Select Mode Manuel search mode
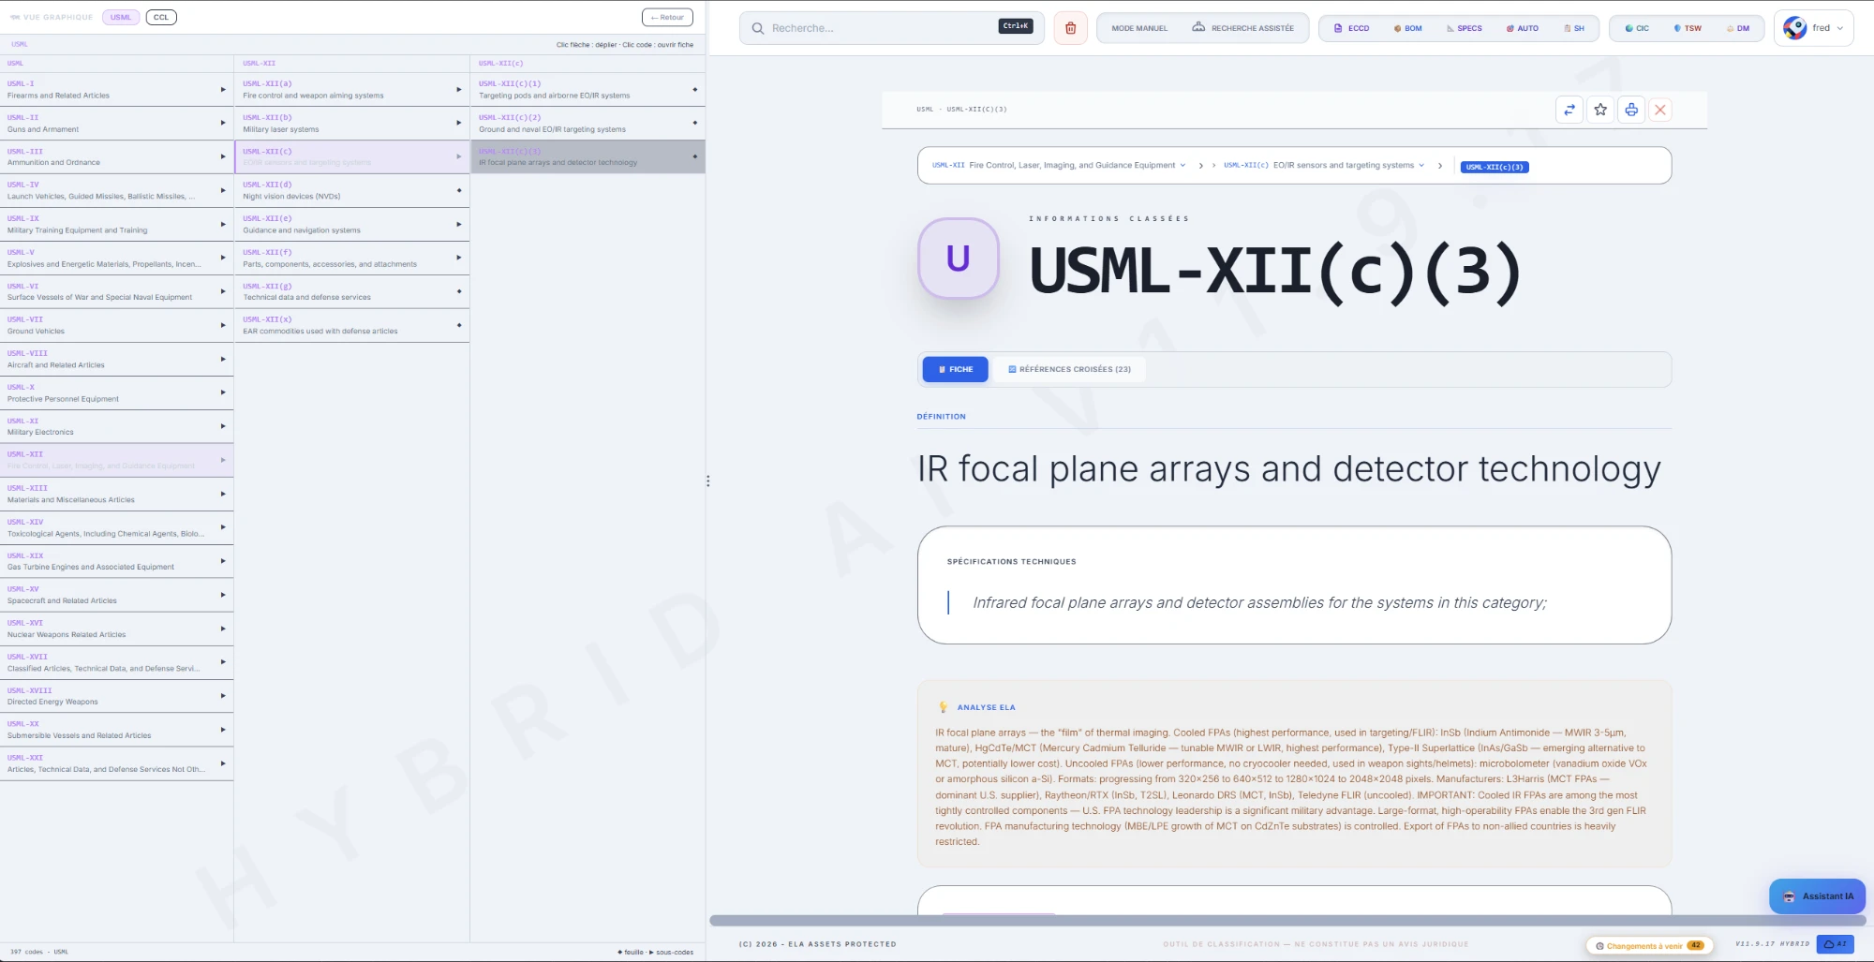Viewport: 1874px width, 962px height. pyautogui.click(x=1139, y=28)
